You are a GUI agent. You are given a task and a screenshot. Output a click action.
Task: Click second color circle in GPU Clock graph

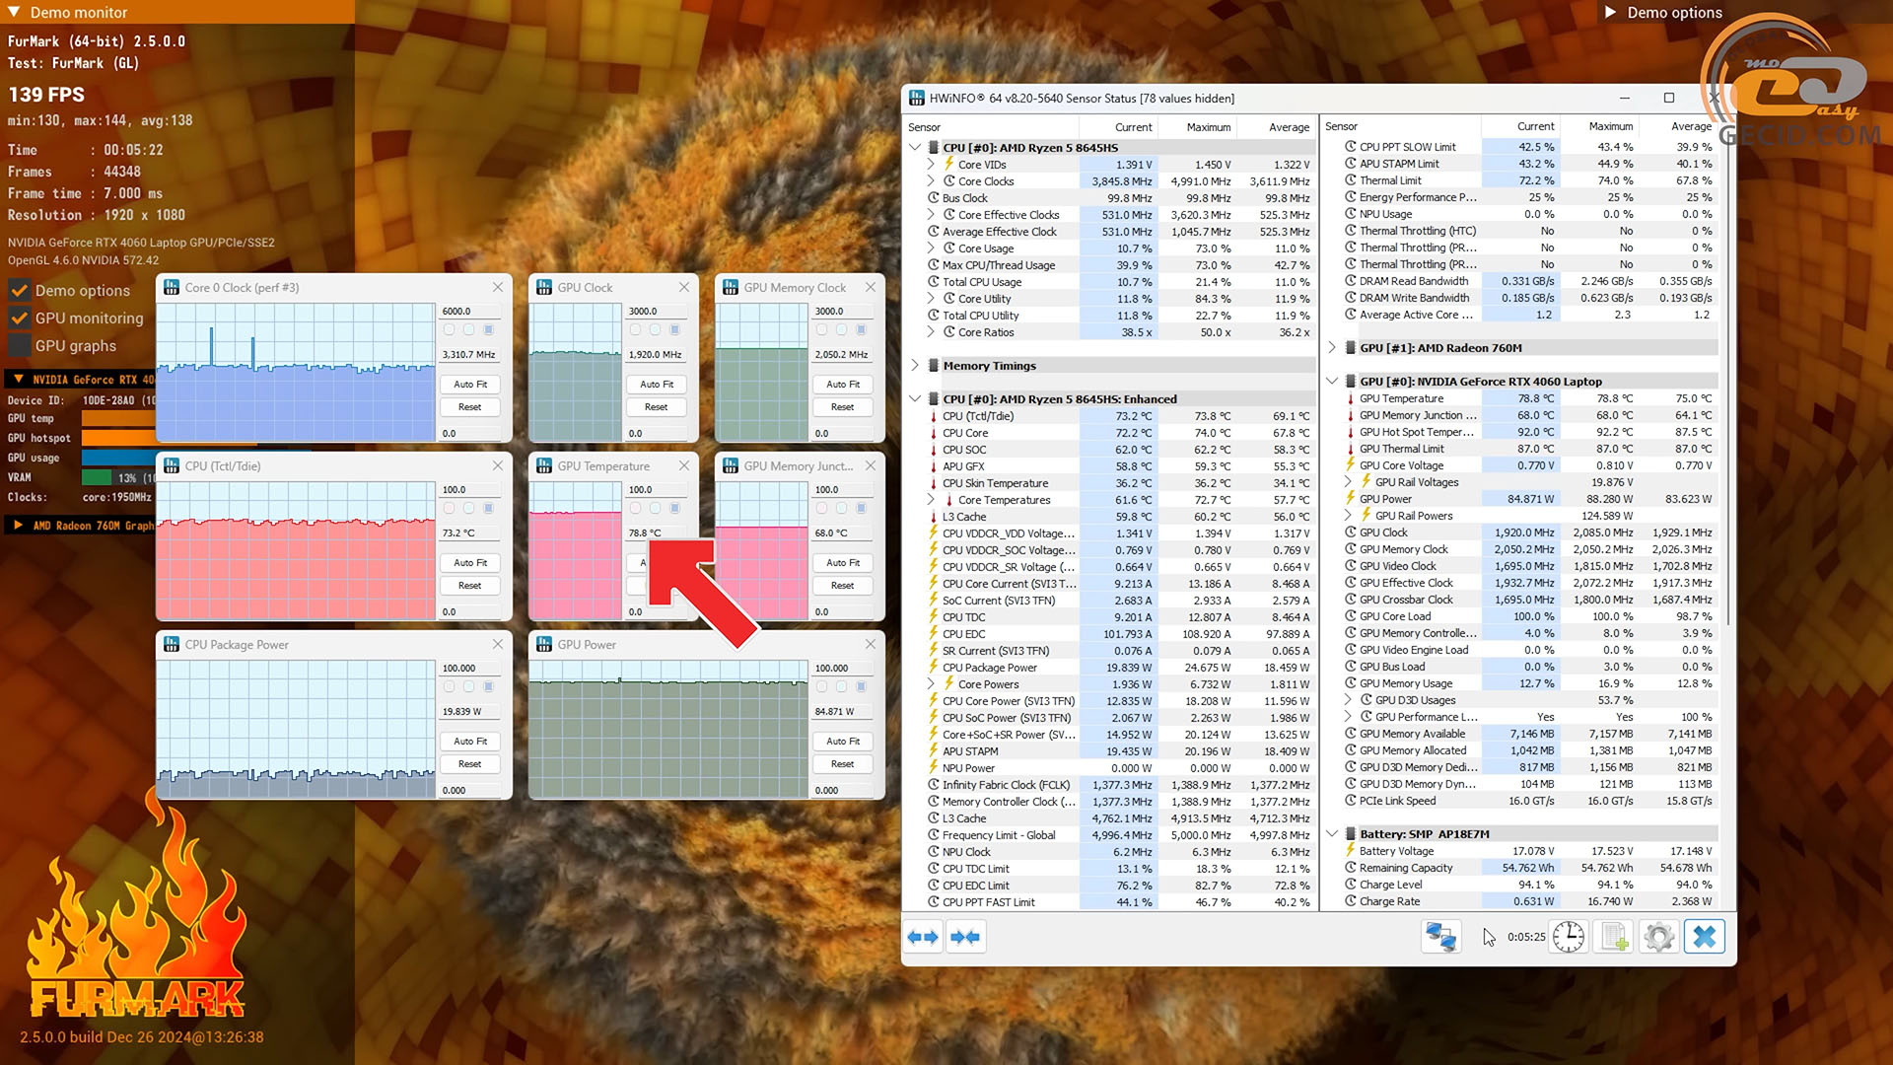click(x=655, y=329)
